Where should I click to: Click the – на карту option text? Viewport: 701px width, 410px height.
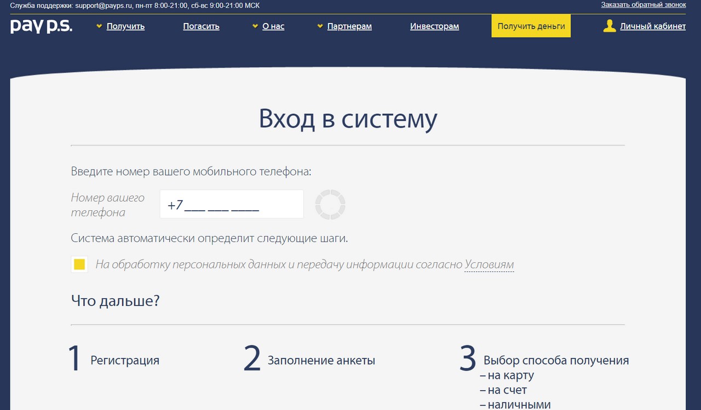pyautogui.click(x=507, y=376)
